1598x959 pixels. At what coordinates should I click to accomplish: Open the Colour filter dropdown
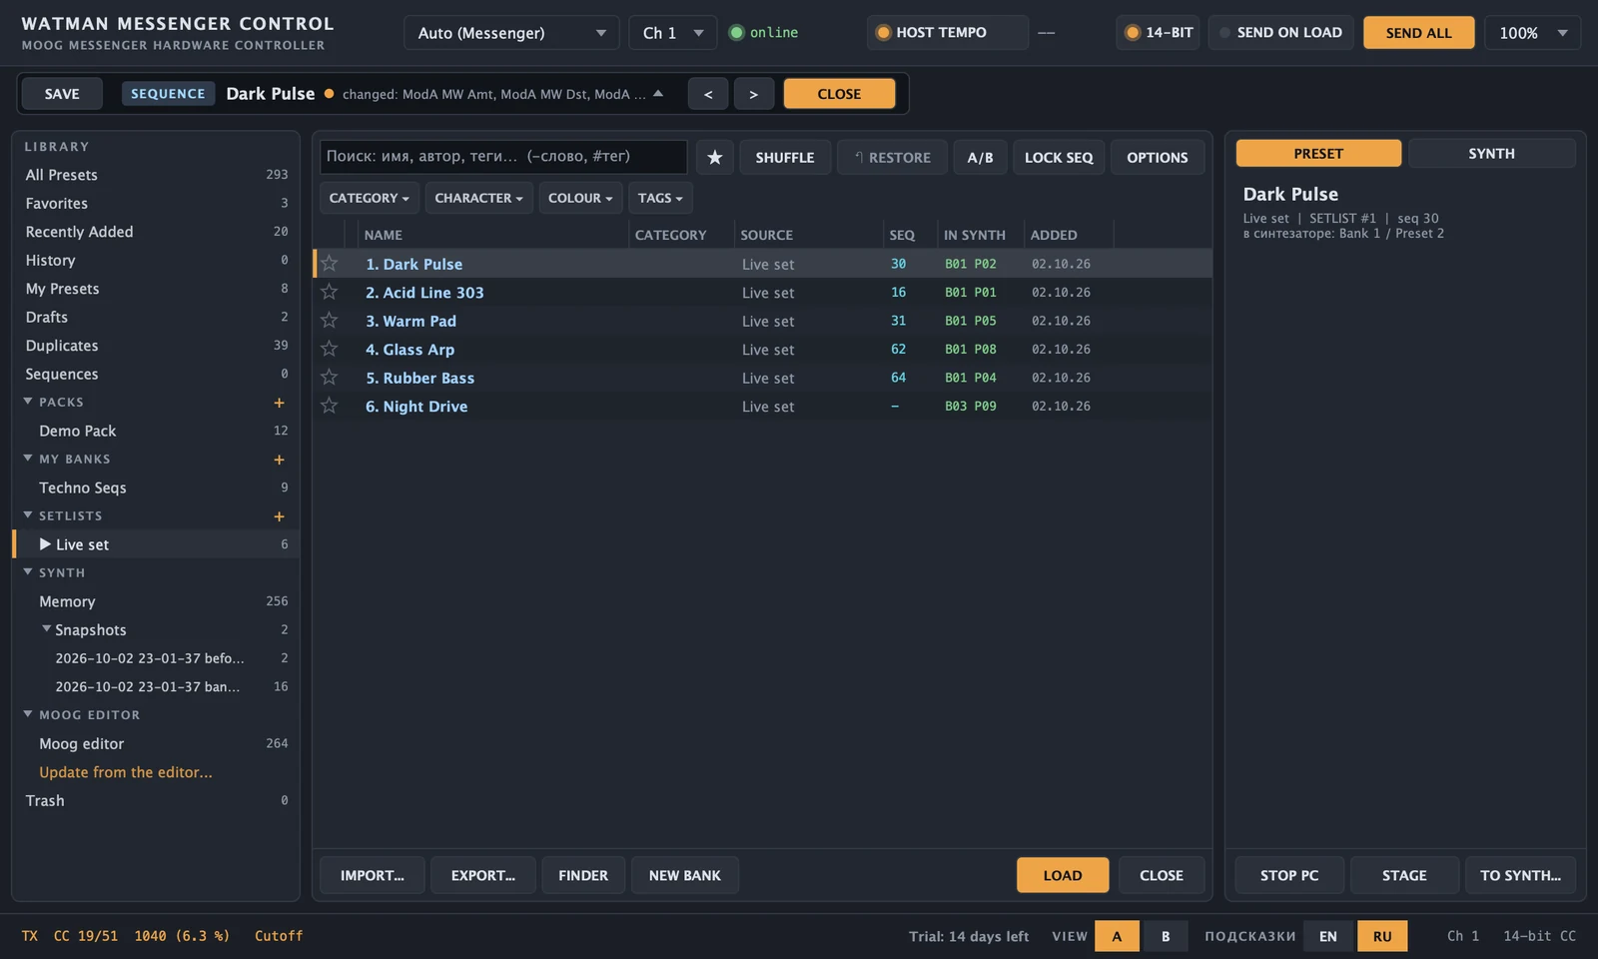[x=580, y=198]
